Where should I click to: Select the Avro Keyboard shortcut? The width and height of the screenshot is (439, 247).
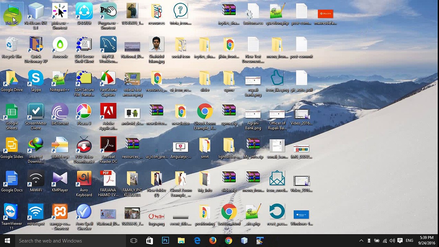point(84,184)
